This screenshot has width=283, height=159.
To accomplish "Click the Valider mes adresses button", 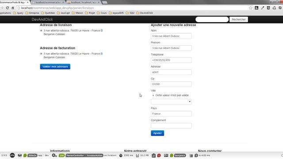I will tap(55, 67).
